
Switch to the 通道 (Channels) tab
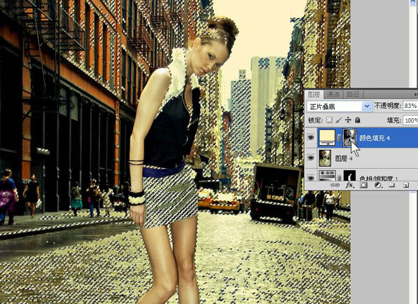(333, 94)
